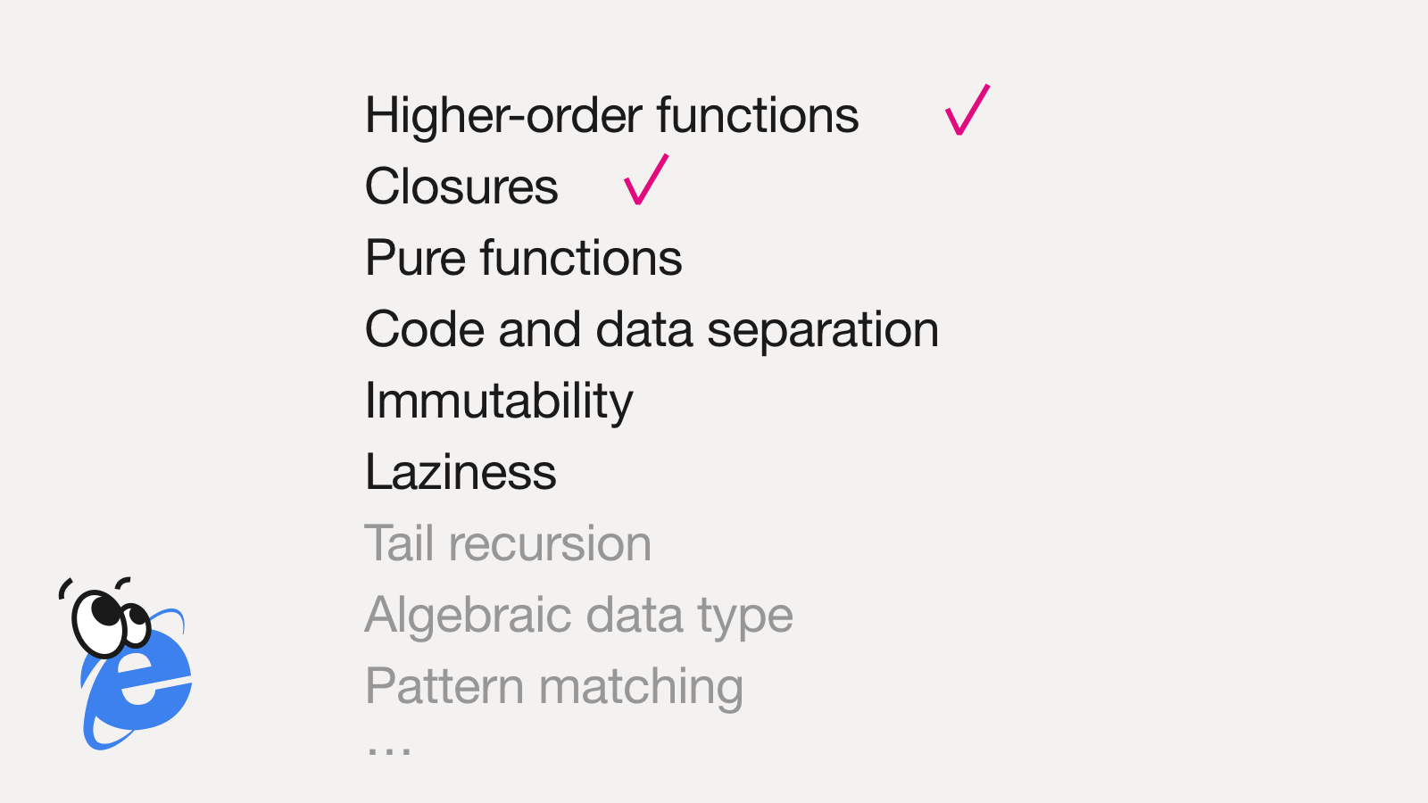Click the word separation in the list
This screenshot has height=803, width=1428.
(823, 331)
